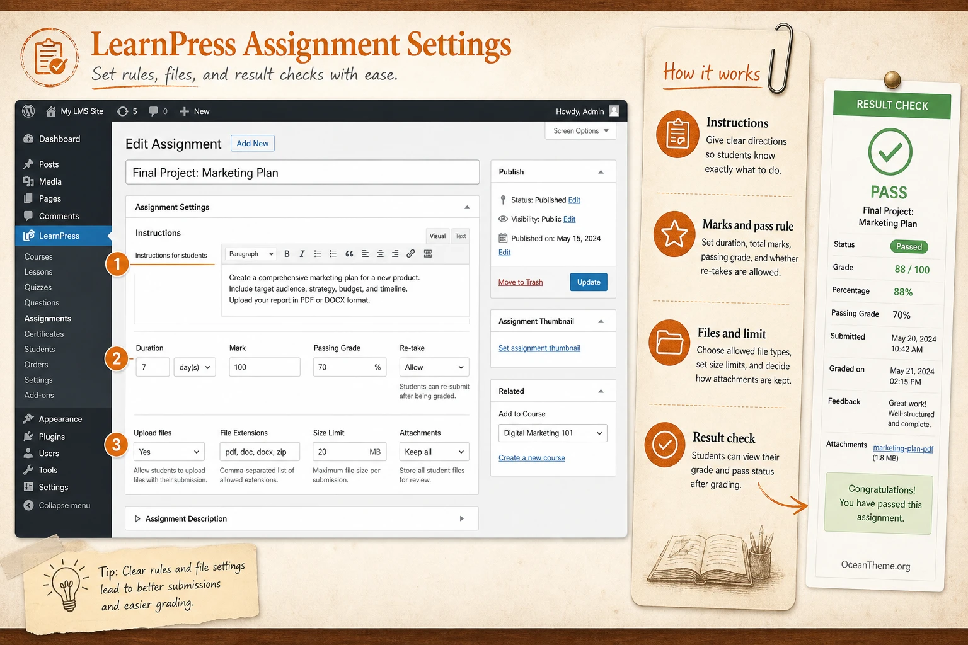
Task: Toggle italic formatting in the editor
Action: tap(302, 254)
